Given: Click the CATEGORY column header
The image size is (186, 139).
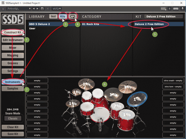Looking at the screenshot, I should click(92, 17).
